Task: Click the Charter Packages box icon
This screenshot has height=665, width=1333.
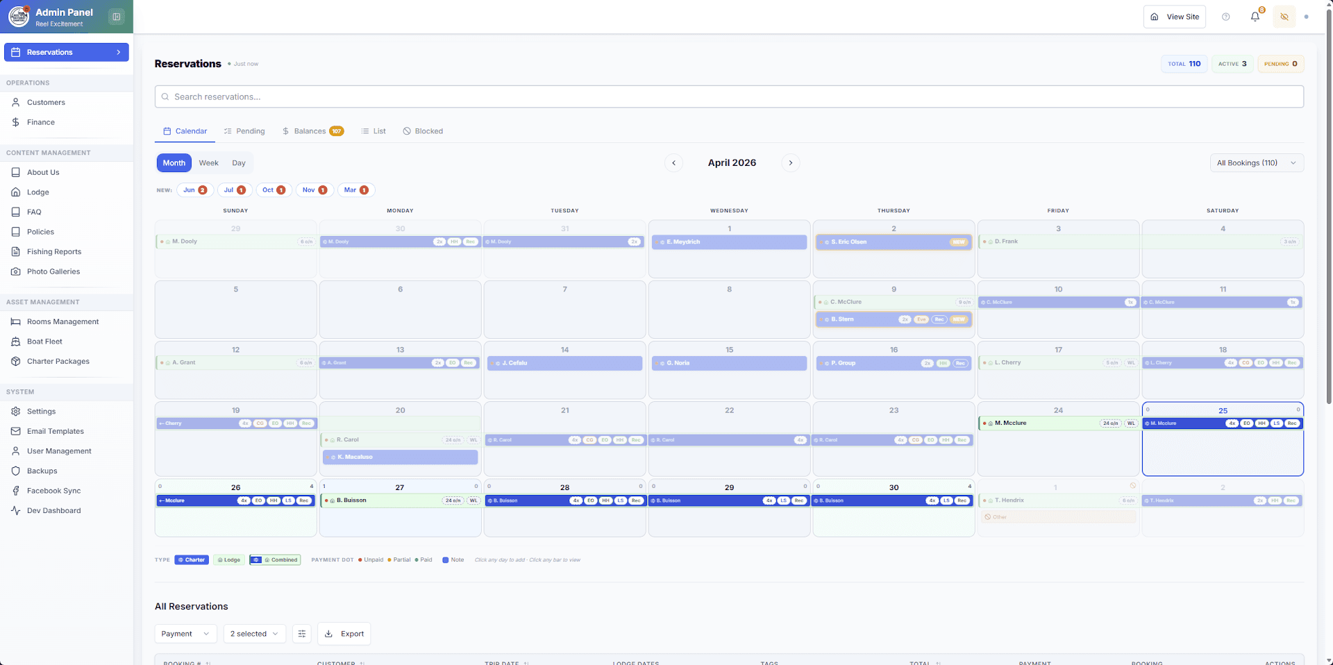Action: (x=15, y=361)
